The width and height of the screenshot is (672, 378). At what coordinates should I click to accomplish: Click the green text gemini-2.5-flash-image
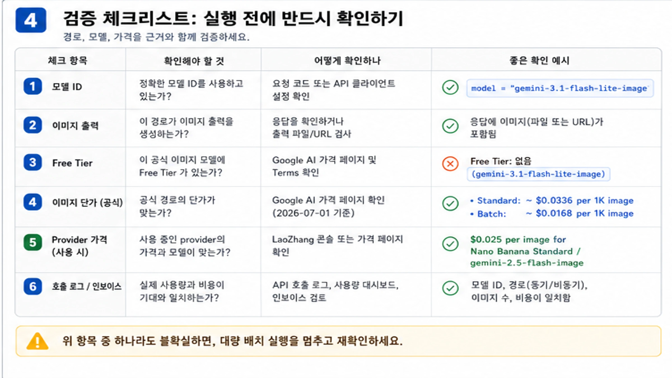(x=527, y=263)
